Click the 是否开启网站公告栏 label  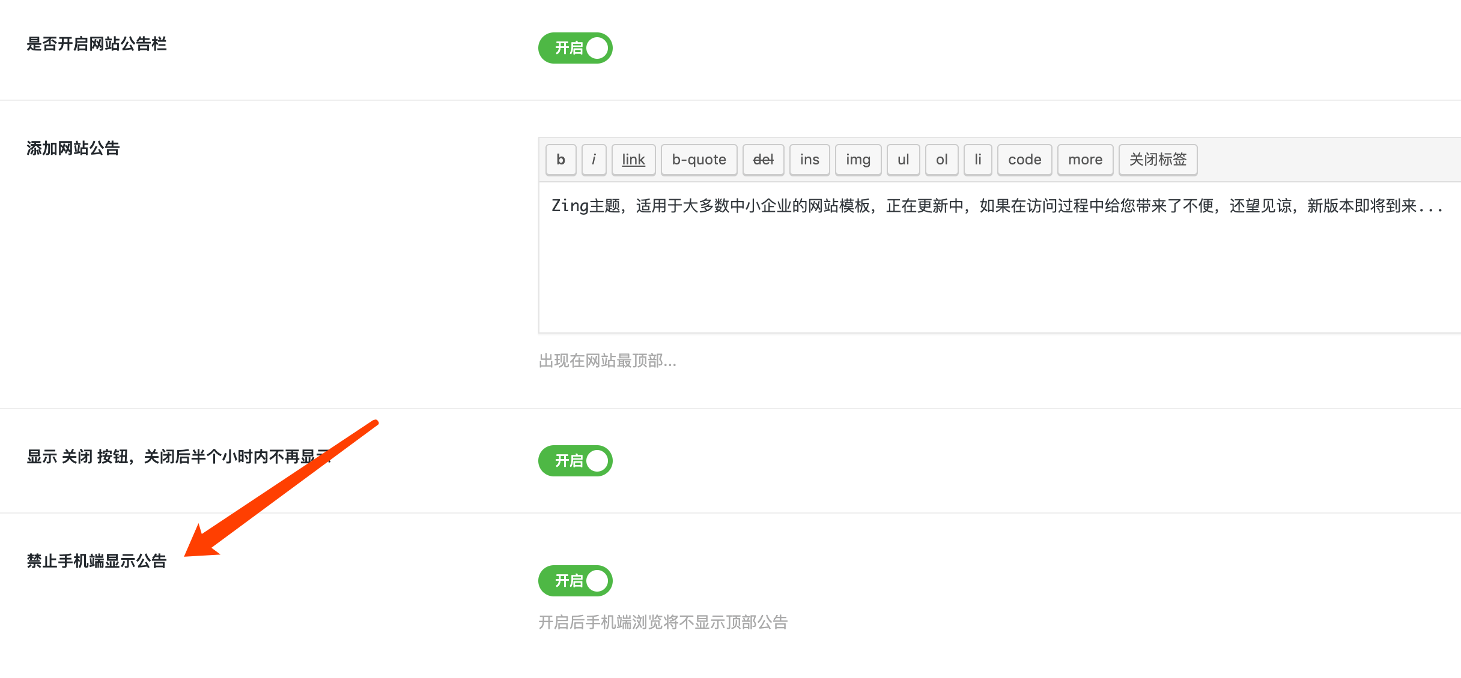97,44
